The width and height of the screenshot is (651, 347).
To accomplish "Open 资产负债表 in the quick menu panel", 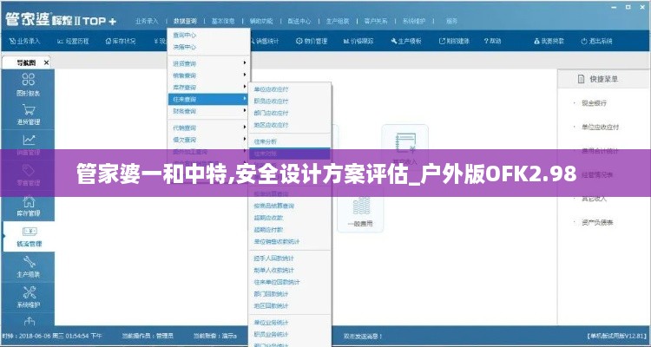I will [x=597, y=222].
